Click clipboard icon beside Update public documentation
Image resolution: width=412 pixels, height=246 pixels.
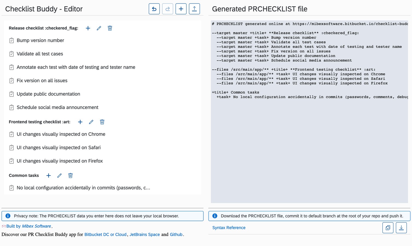coord(11,94)
